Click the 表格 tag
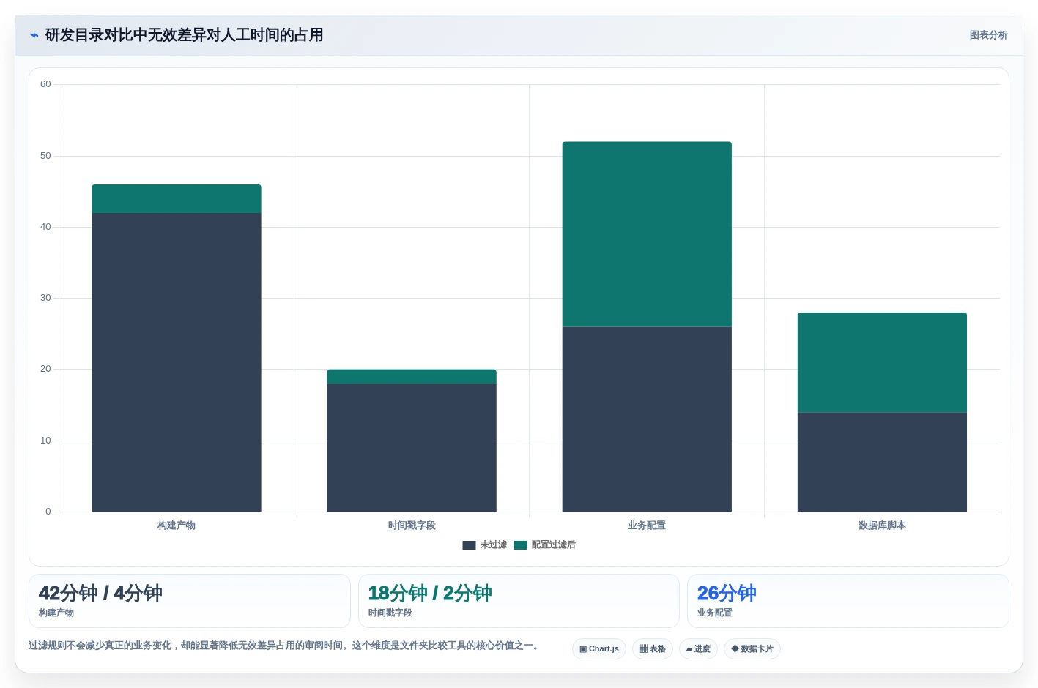Viewport: 1038px width, 688px height. [653, 649]
